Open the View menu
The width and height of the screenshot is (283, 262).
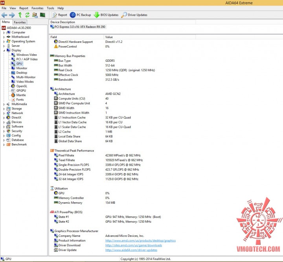[13, 8]
